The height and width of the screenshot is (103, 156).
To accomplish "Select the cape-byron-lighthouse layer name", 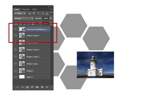I will pos(37,29).
